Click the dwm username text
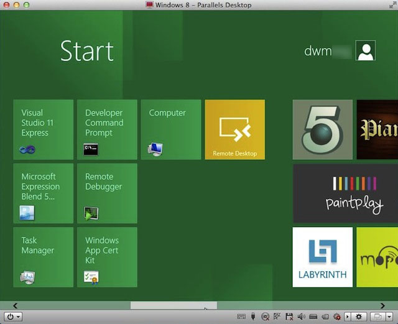Viewport: 398px width, 324px height. [318, 51]
